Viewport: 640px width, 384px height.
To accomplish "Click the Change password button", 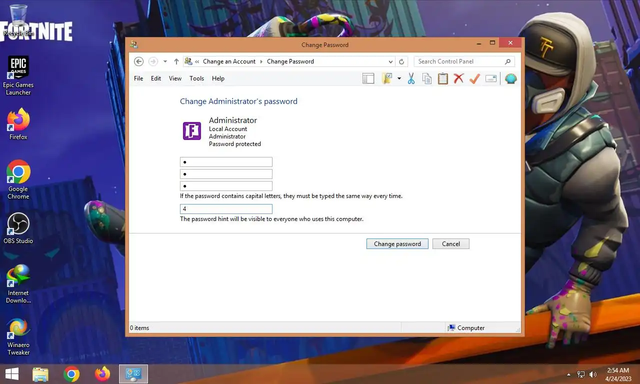I will pos(397,244).
